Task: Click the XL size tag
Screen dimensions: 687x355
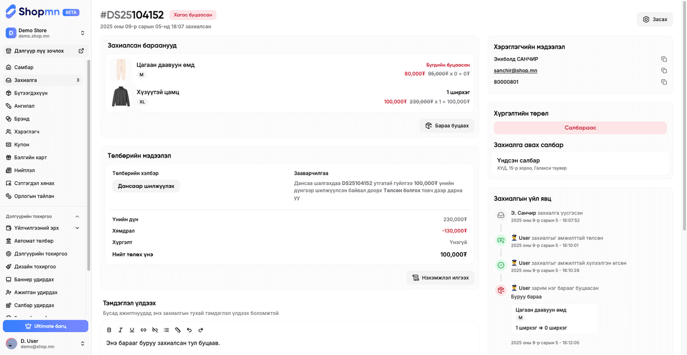Action: (142, 102)
